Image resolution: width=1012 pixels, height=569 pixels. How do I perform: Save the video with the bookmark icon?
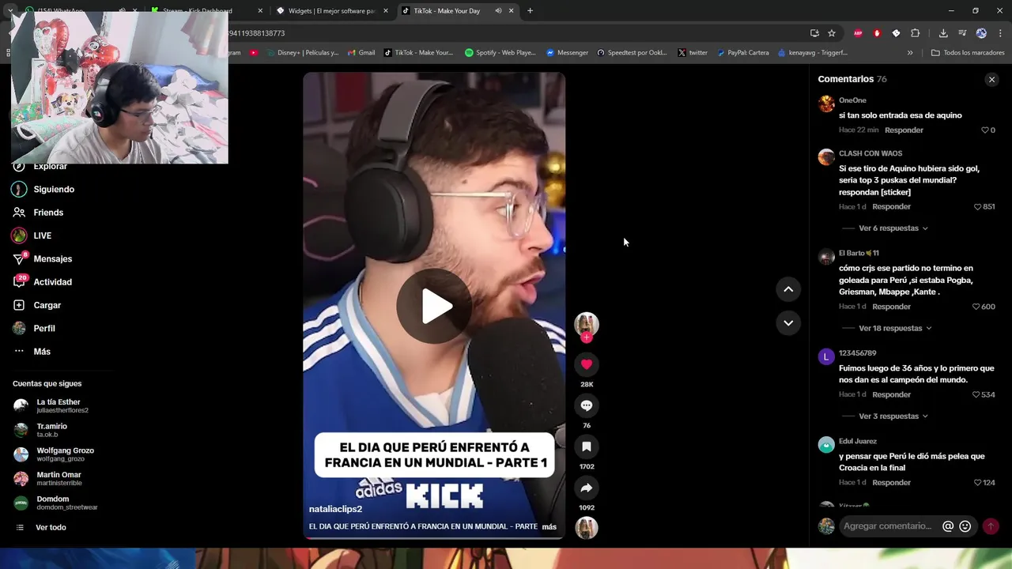tap(587, 447)
